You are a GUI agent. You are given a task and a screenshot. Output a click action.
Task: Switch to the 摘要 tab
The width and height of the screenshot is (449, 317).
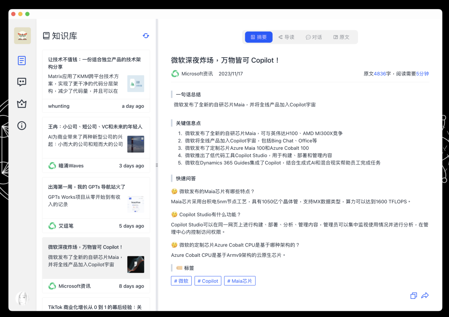point(259,37)
